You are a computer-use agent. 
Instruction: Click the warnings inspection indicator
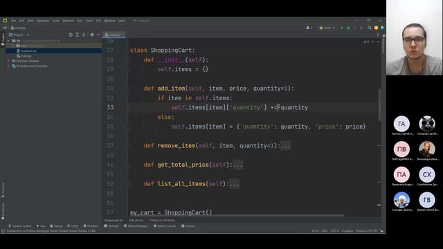click(x=366, y=41)
